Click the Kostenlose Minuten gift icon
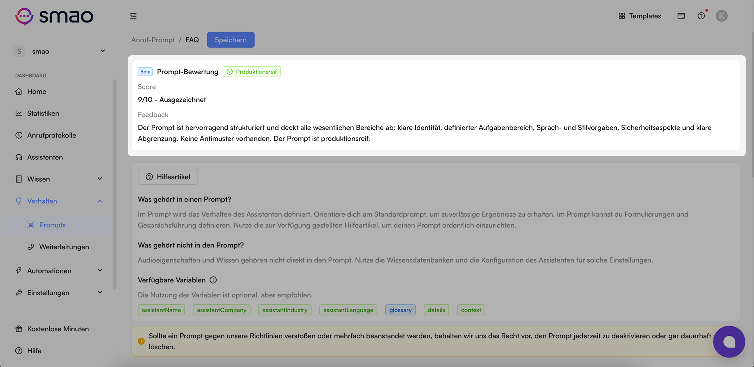754x367 pixels. pyautogui.click(x=19, y=329)
